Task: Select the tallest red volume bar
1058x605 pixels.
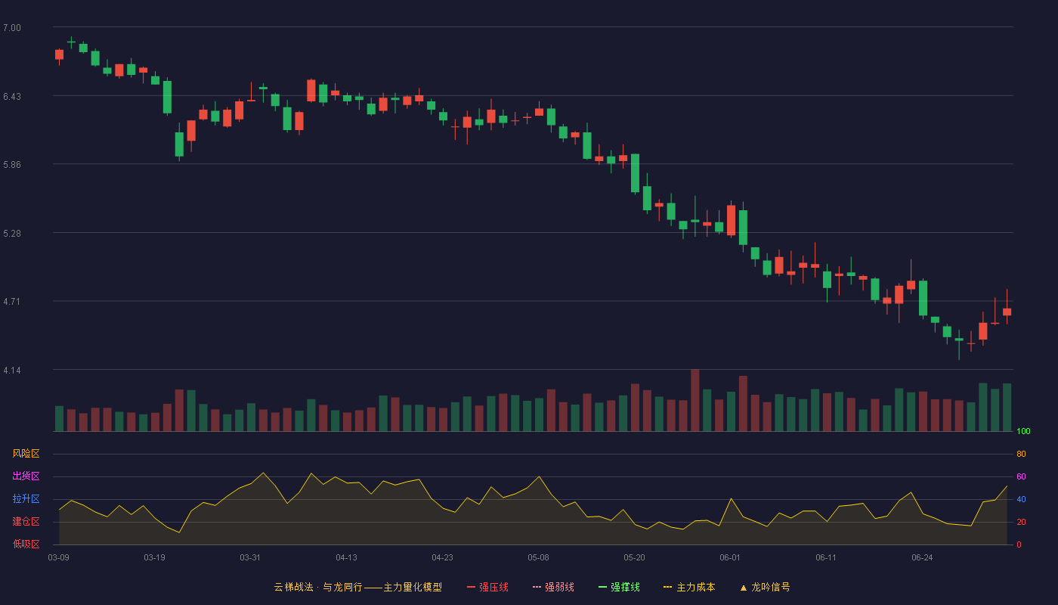Action: [x=695, y=400]
